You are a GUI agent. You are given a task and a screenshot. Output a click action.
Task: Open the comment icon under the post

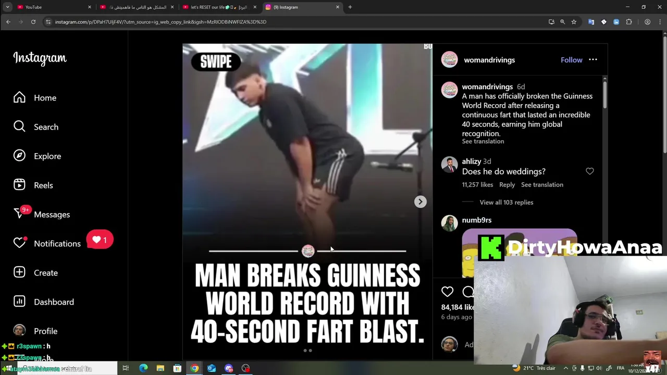[468, 292]
